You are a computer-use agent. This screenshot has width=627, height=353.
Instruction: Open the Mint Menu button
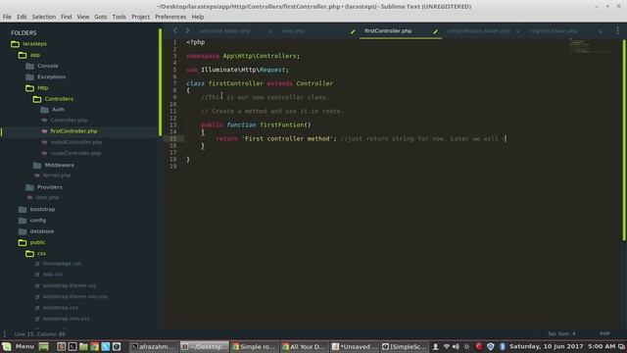(x=19, y=346)
